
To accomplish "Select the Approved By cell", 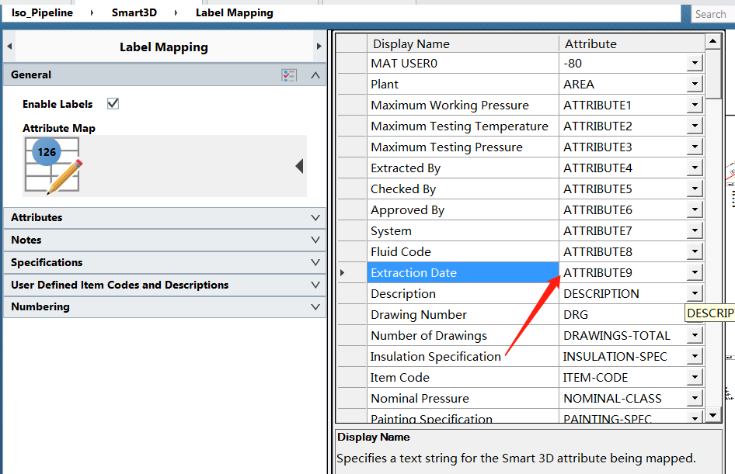I will [x=462, y=209].
